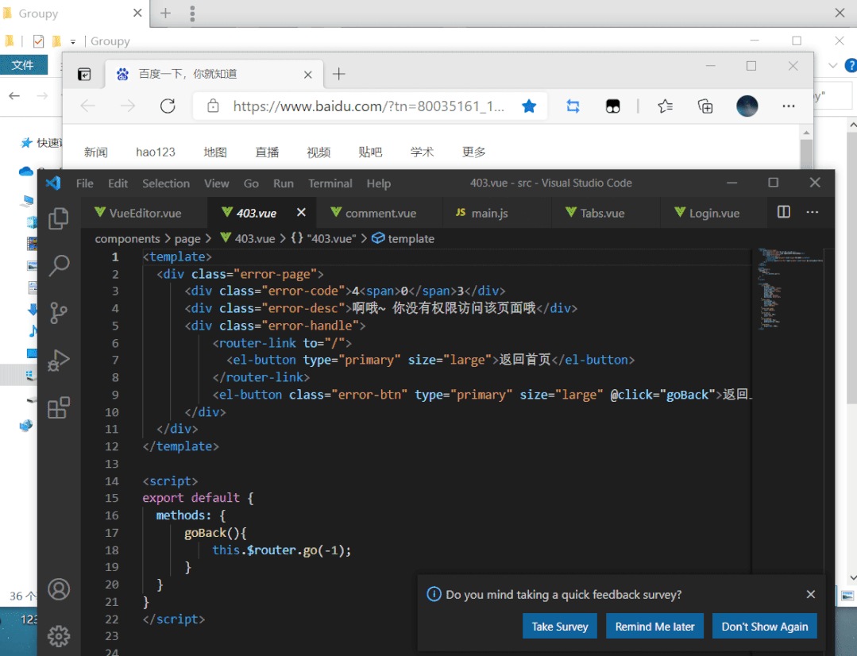Close the Baidu tab in Edge
The width and height of the screenshot is (857, 656).
[308, 75]
